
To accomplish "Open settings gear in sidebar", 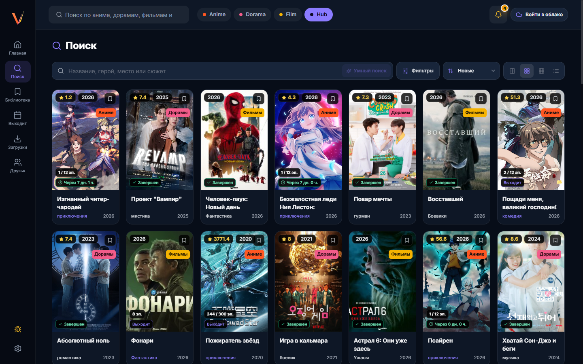I will [17, 349].
